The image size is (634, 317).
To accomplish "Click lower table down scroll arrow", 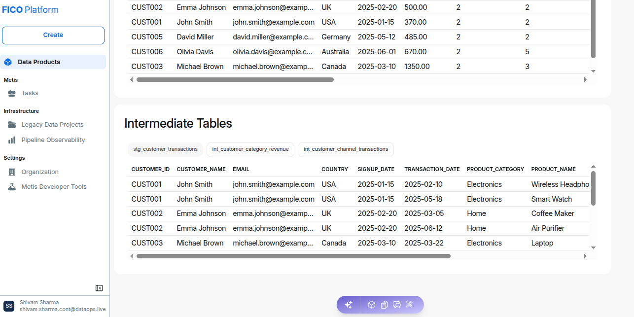I will tap(593, 247).
